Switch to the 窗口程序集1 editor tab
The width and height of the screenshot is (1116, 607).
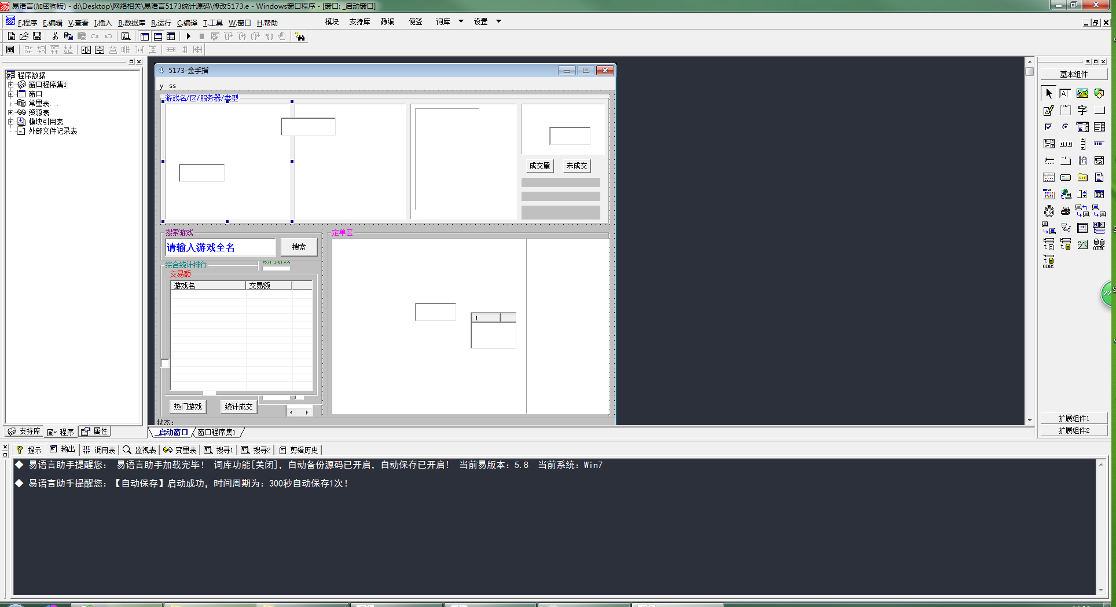coord(216,432)
